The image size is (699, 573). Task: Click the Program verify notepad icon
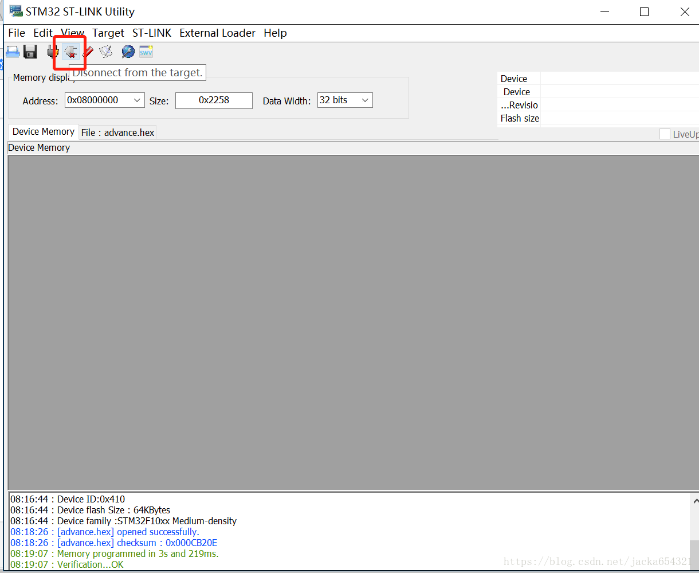[105, 52]
